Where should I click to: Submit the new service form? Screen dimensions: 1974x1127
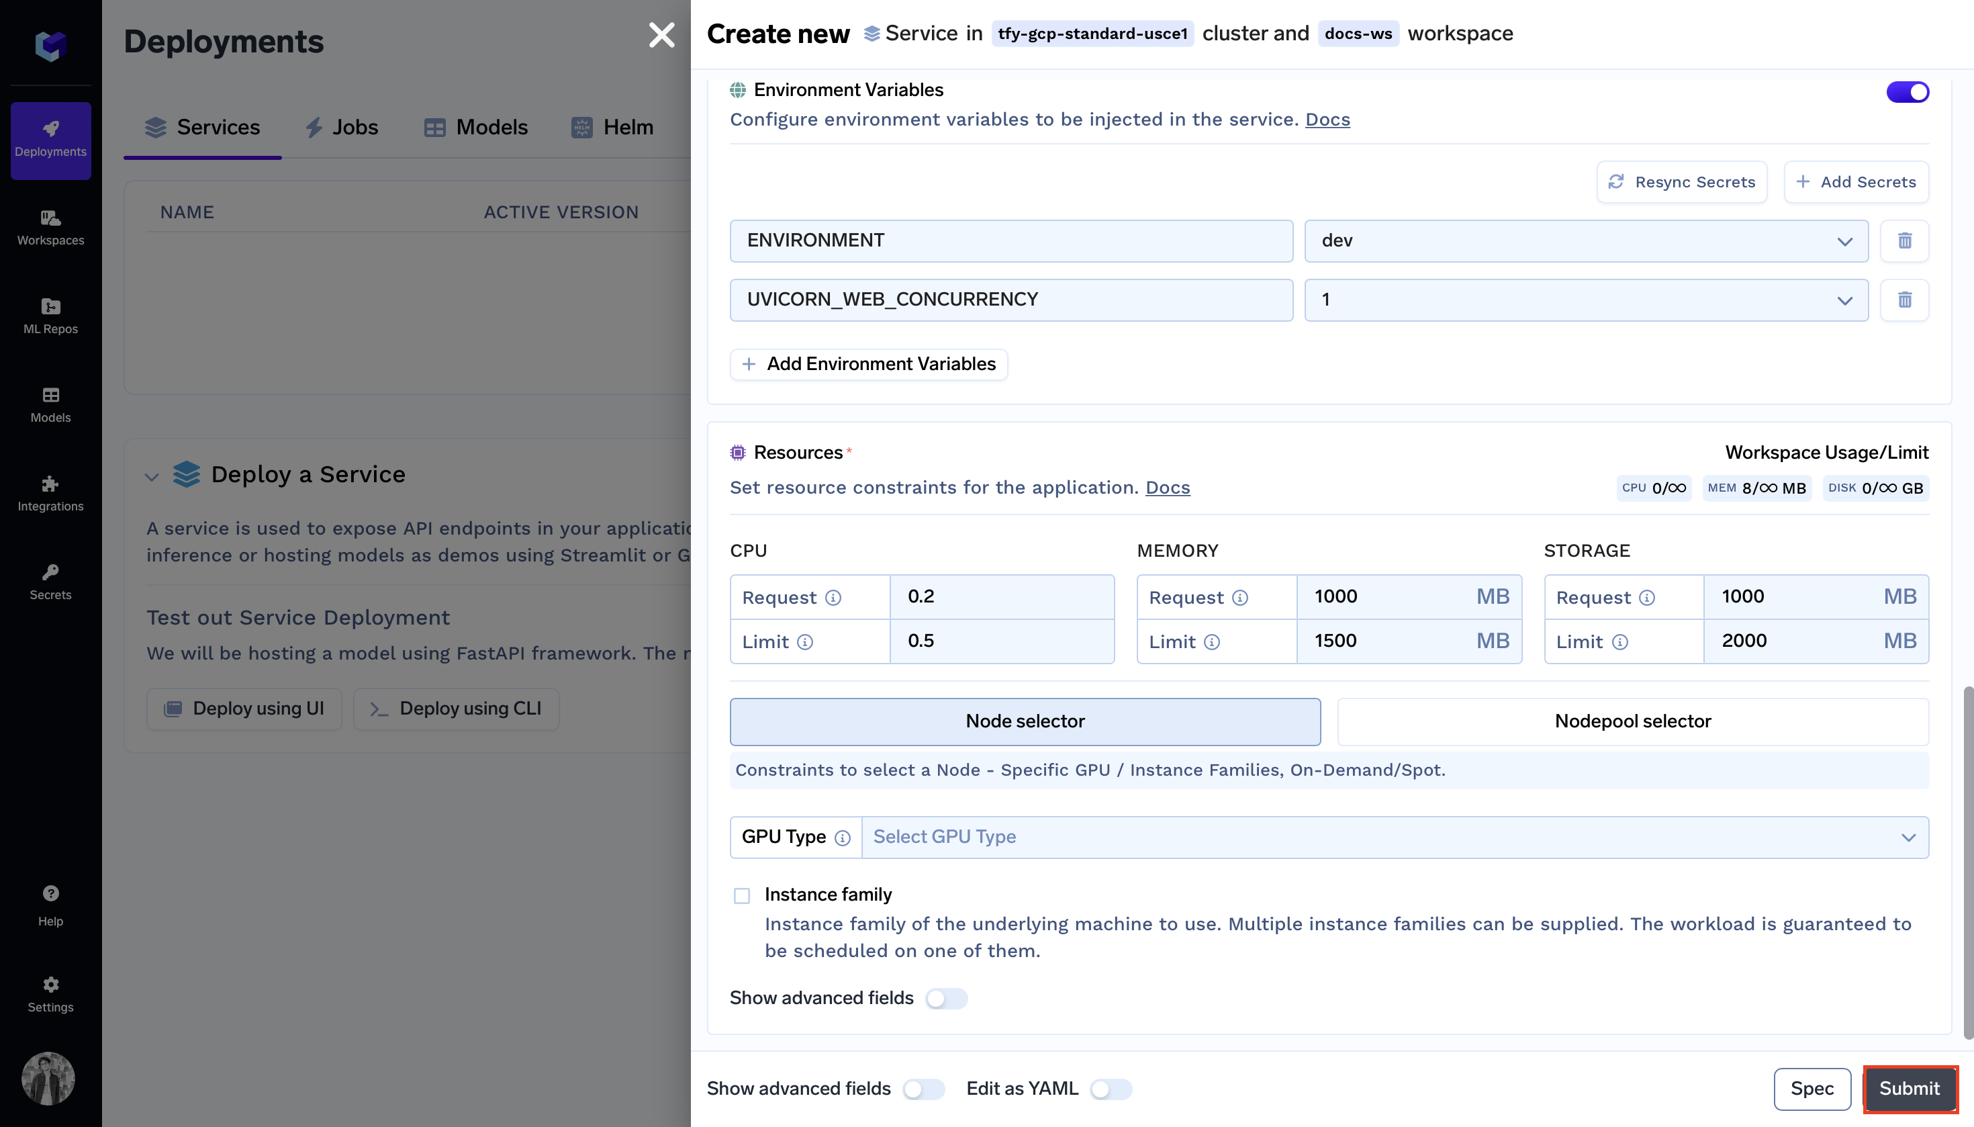(x=1909, y=1088)
